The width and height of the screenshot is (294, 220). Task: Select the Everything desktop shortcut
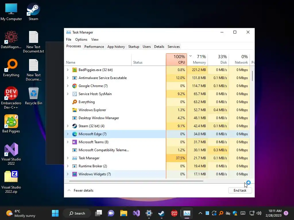11,68
